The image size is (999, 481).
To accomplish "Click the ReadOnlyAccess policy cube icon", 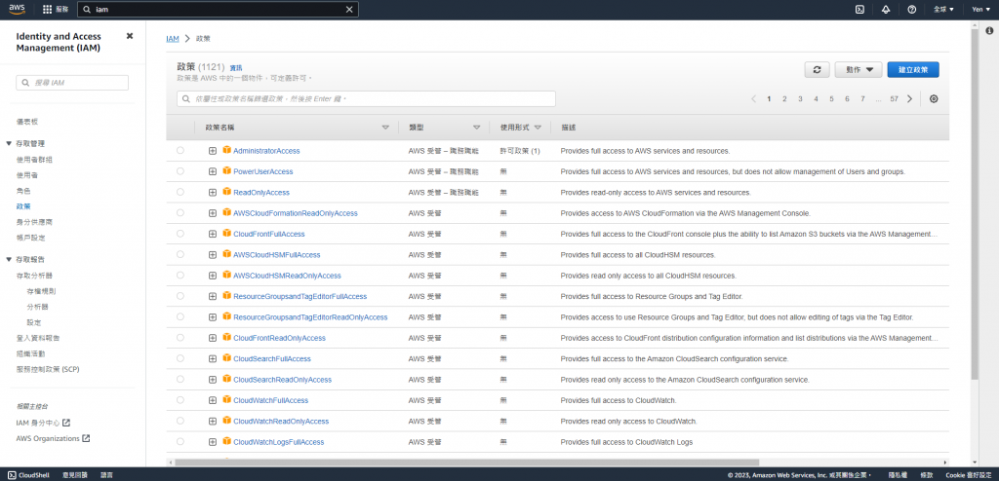I will [x=226, y=192].
